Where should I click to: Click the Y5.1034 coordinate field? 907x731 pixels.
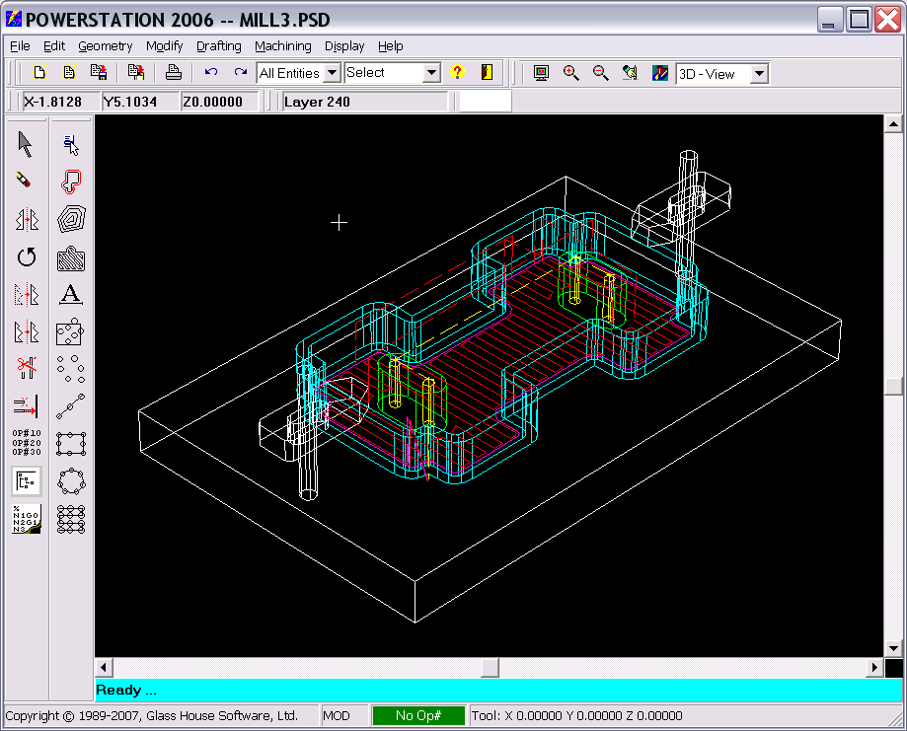(x=139, y=102)
